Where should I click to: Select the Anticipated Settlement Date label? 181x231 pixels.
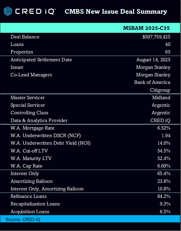[x=41, y=60]
